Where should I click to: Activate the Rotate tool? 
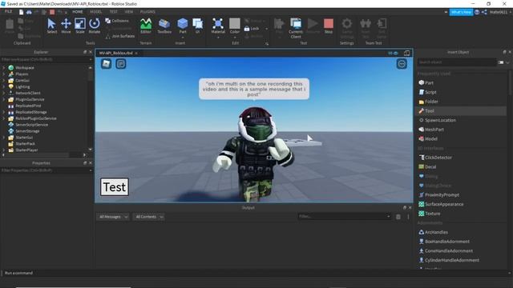point(95,26)
